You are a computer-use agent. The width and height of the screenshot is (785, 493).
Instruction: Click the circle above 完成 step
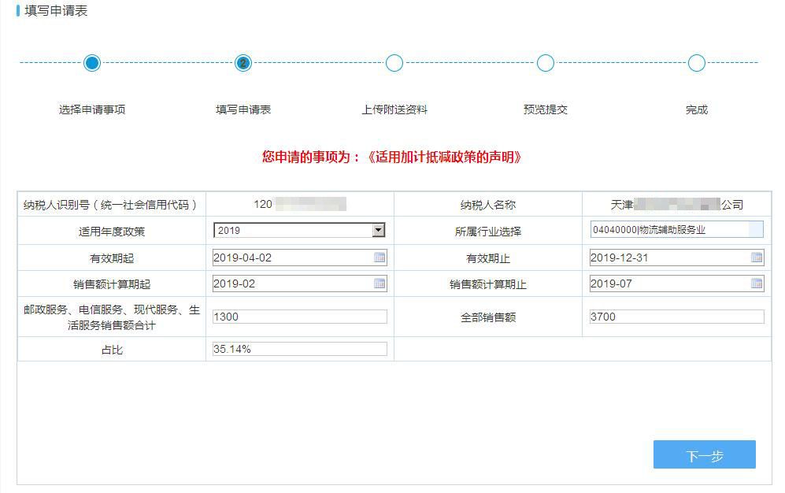pyautogui.click(x=696, y=63)
